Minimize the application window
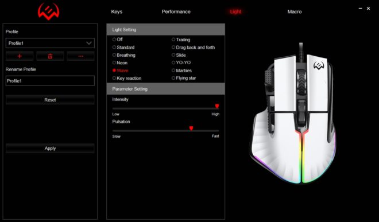Screen dimensions: 379x222 click(x=361, y=8)
